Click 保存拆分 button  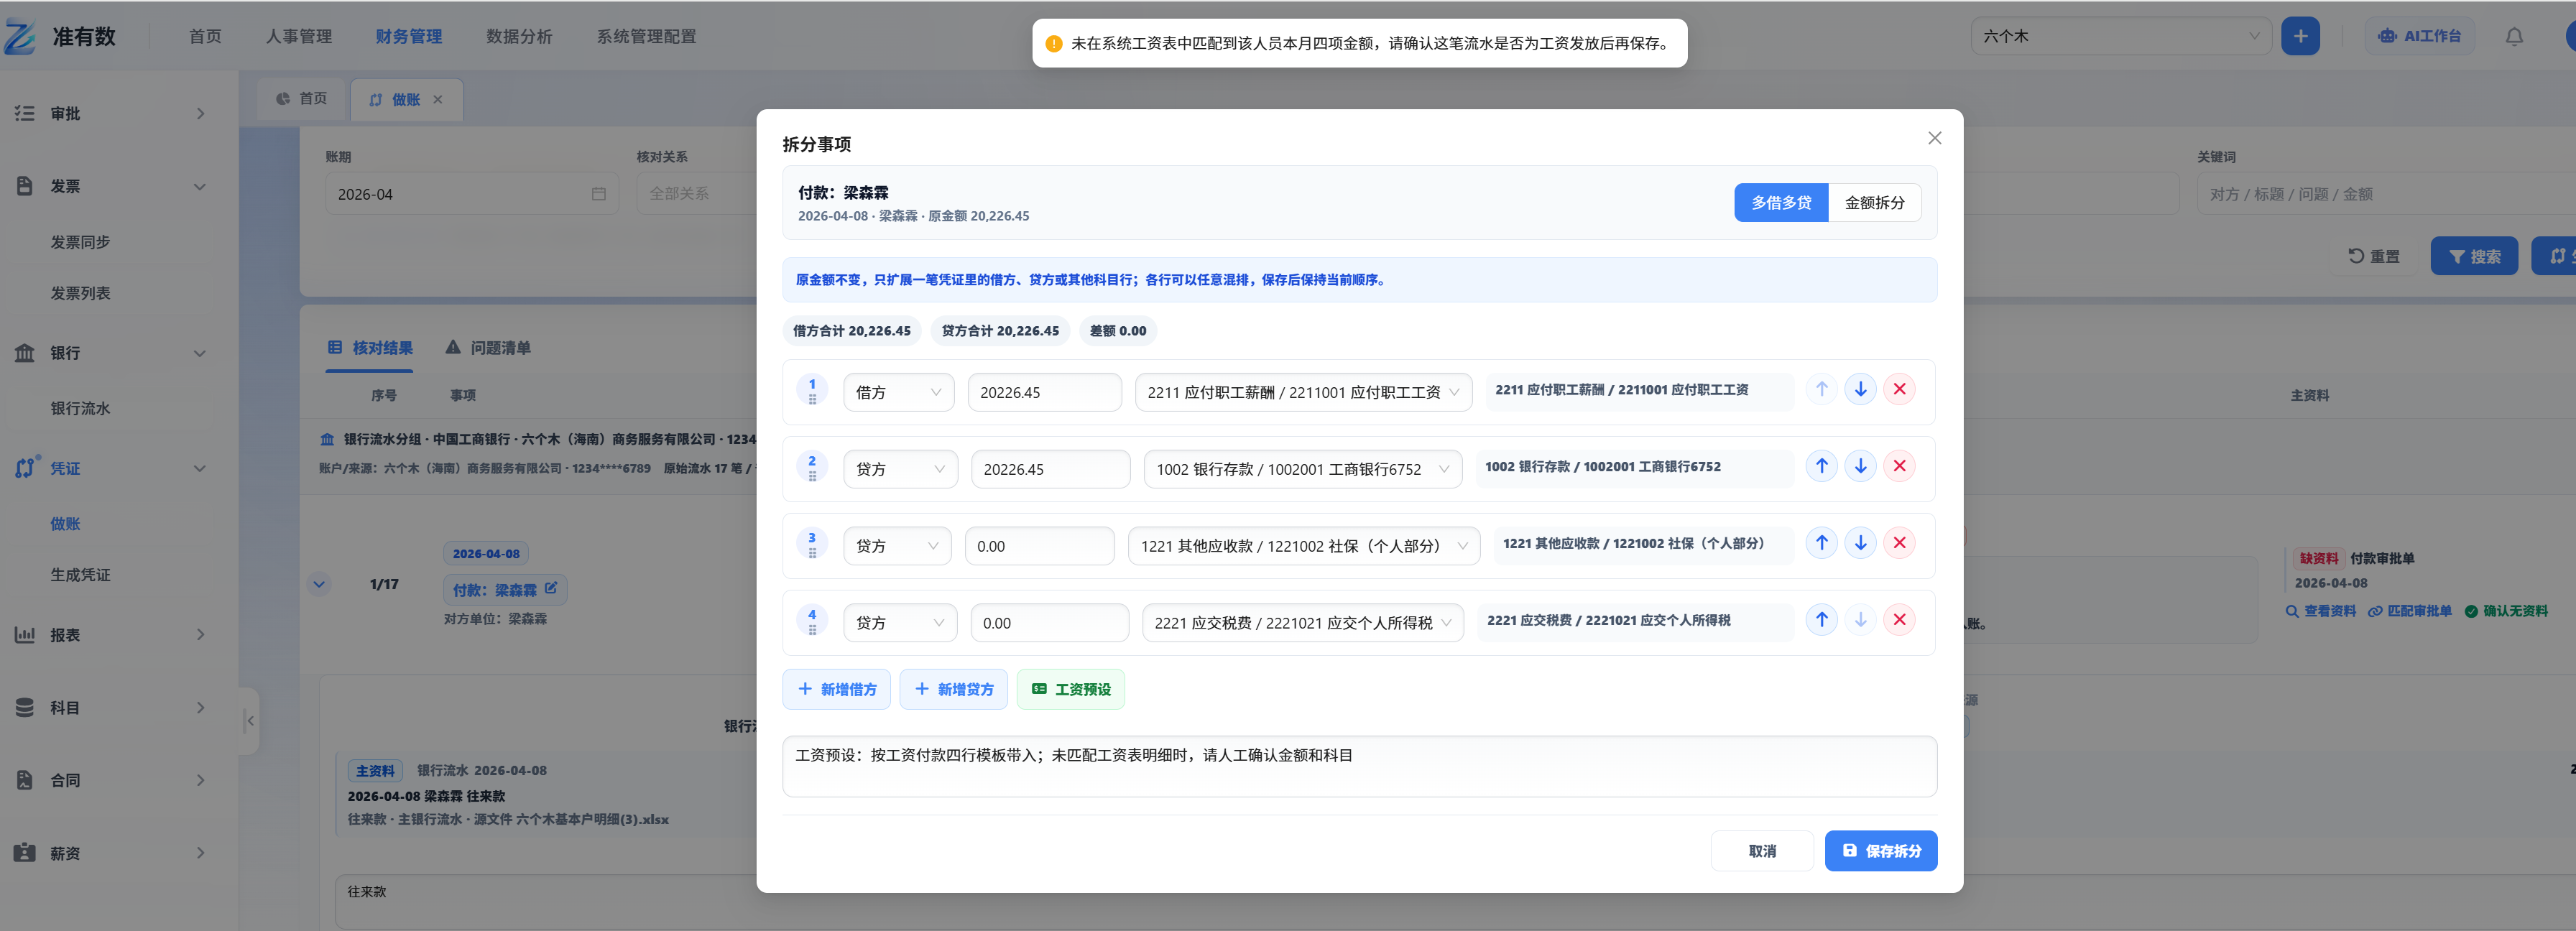click(x=1880, y=851)
